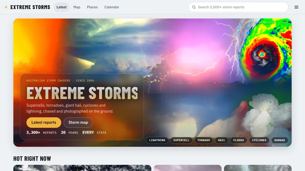Select the Tornado tag

(x=204, y=140)
